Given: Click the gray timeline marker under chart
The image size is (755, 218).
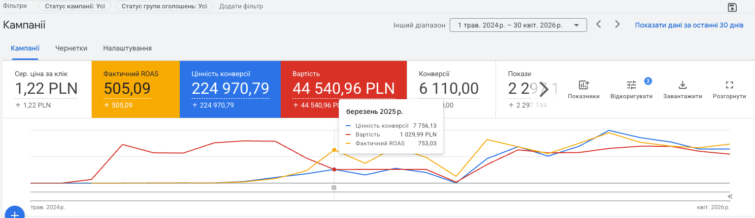Looking at the screenshot, I should coord(334,188).
